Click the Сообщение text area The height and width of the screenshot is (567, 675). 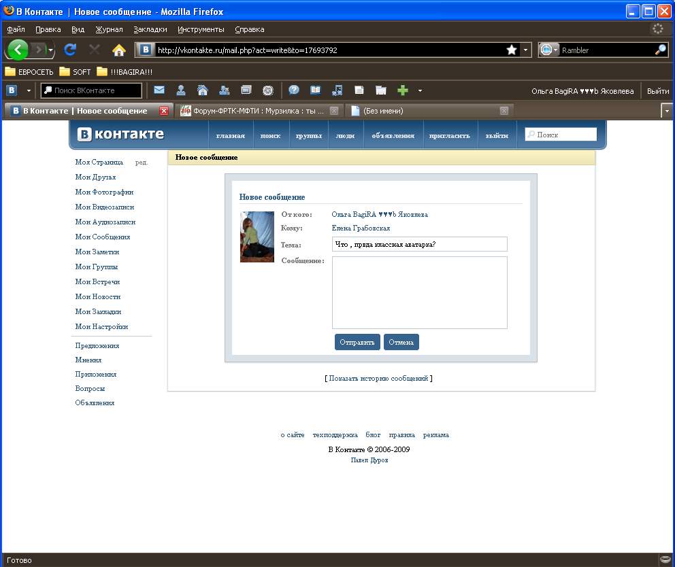420,292
